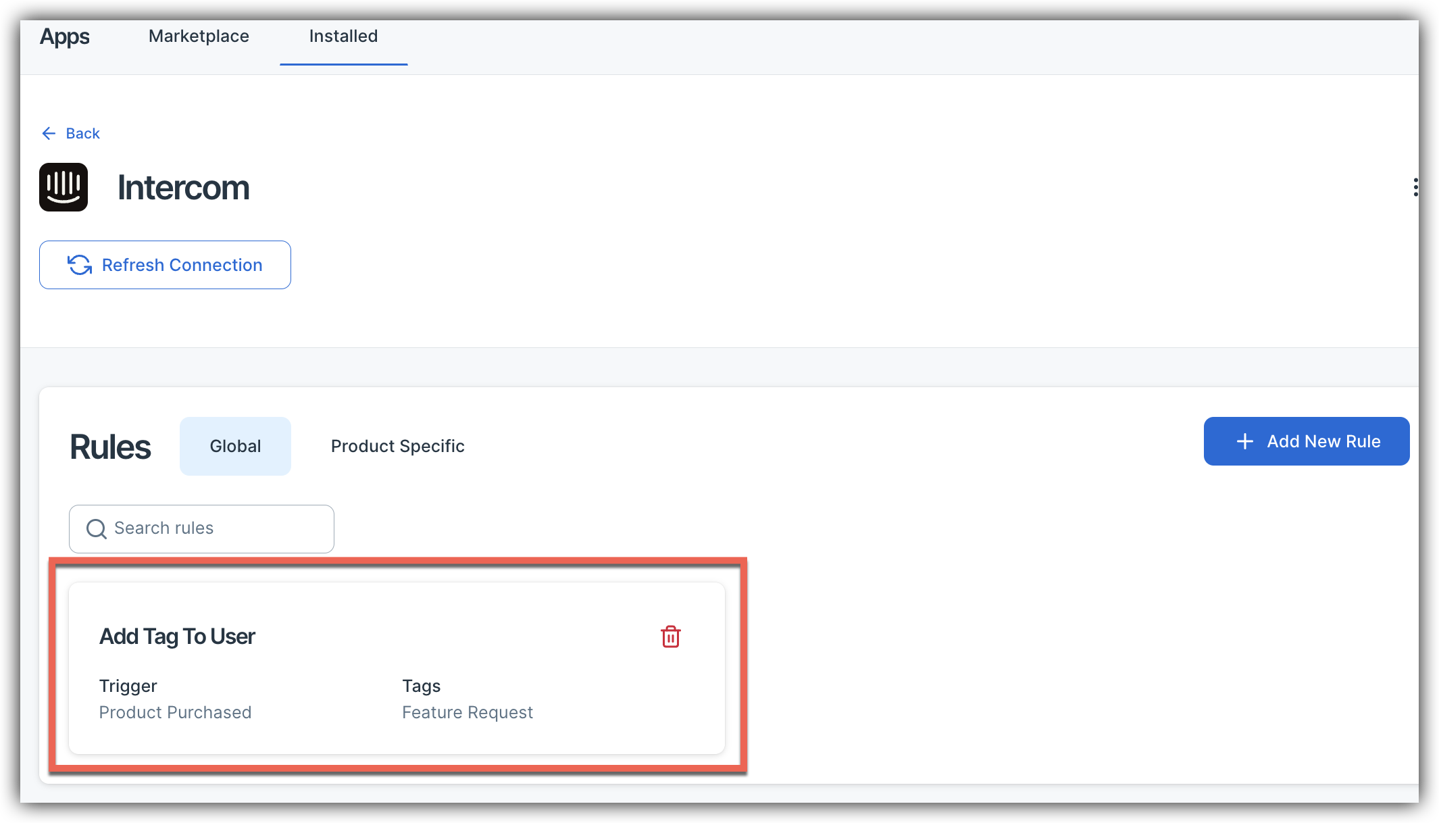Click the magnifier icon in search
The width and height of the screenshot is (1439, 823).
point(97,528)
